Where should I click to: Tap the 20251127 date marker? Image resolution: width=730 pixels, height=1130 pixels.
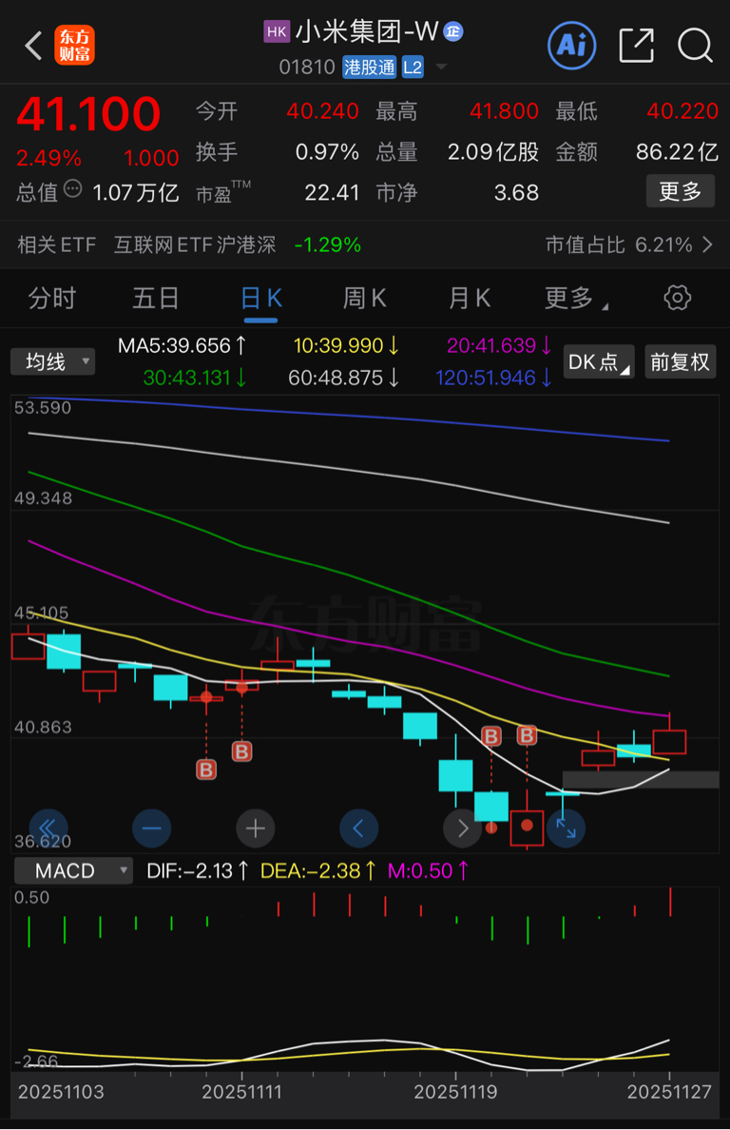pyautogui.click(x=669, y=1092)
